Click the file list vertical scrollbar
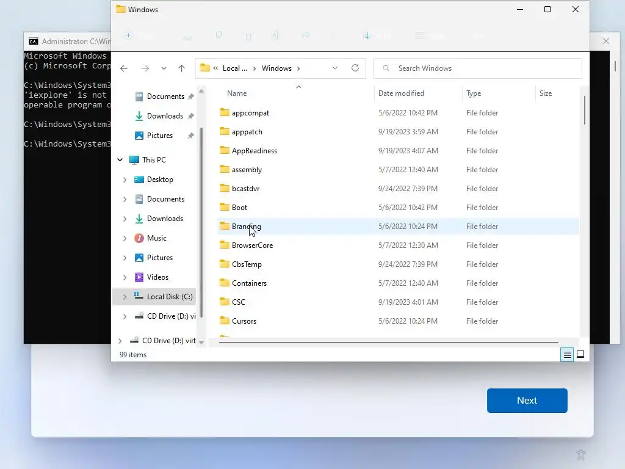This screenshot has height=469, width=625. click(x=584, y=110)
